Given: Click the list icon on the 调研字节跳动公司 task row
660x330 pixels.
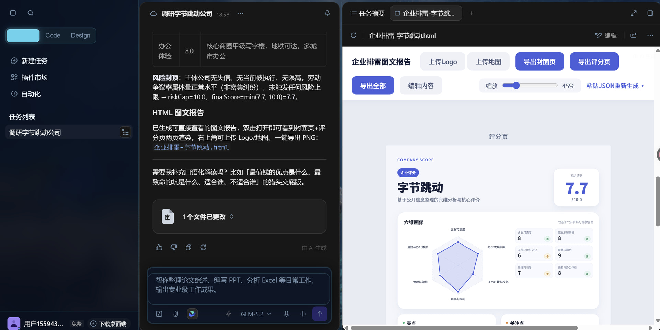Looking at the screenshot, I should [x=125, y=132].
